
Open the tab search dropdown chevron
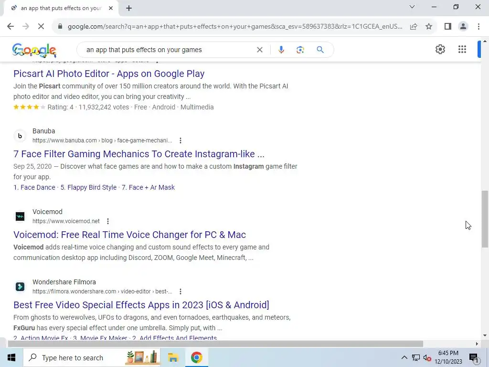coord(412,7)
